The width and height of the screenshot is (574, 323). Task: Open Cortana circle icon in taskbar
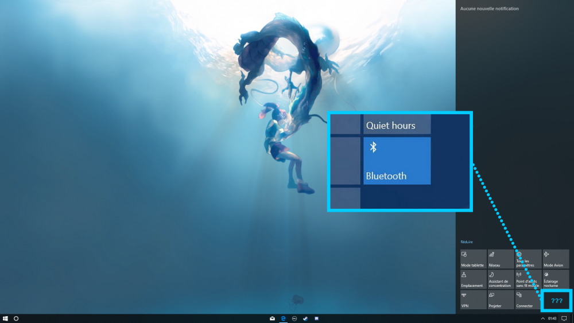click(16, 318)
